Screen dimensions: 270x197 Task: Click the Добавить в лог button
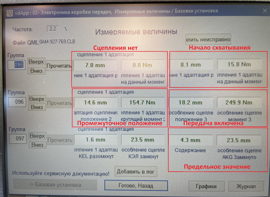136,171
